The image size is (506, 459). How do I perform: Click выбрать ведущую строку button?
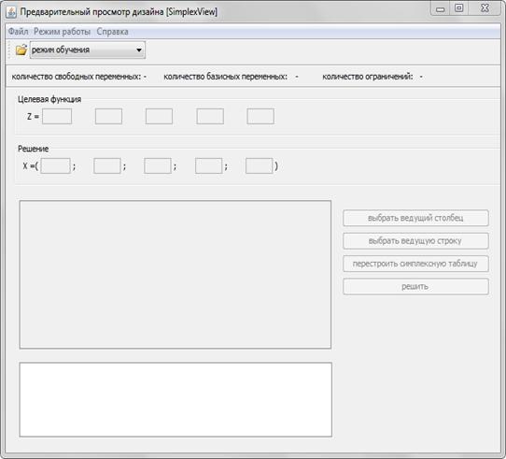tap(415, 241)
